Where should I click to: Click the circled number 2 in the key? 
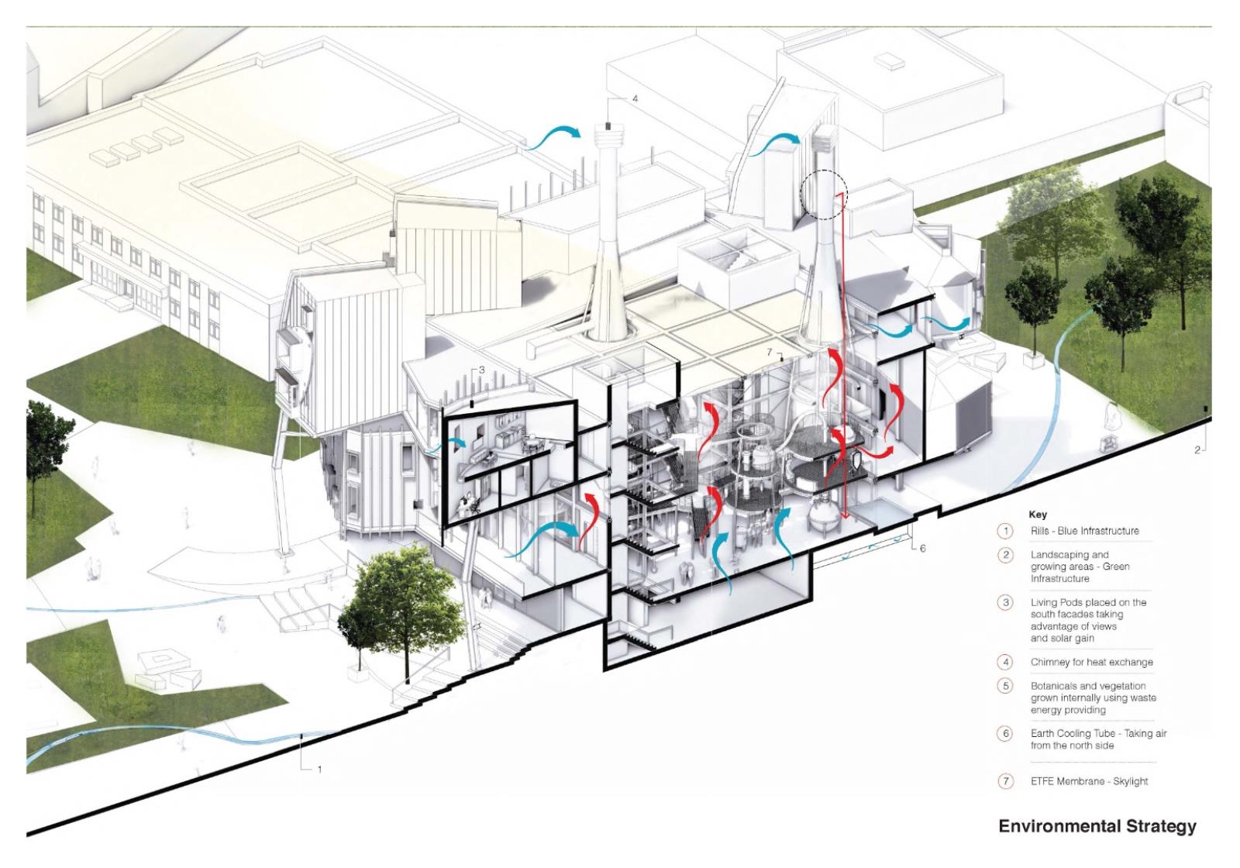pyautogui.click(x=1006, y=555)
